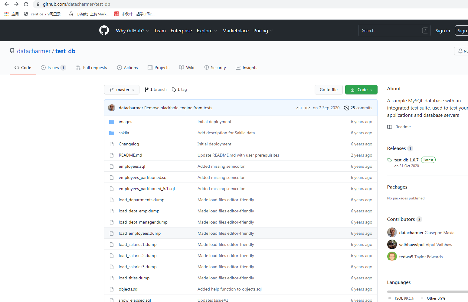The height and width of the screenshot is (302, 468).
Task: Open the show_elapsed.sql file
Action: click(135, 300)
